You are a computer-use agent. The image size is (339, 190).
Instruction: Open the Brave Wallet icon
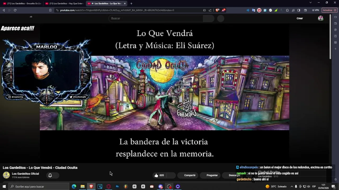[305, 10]
